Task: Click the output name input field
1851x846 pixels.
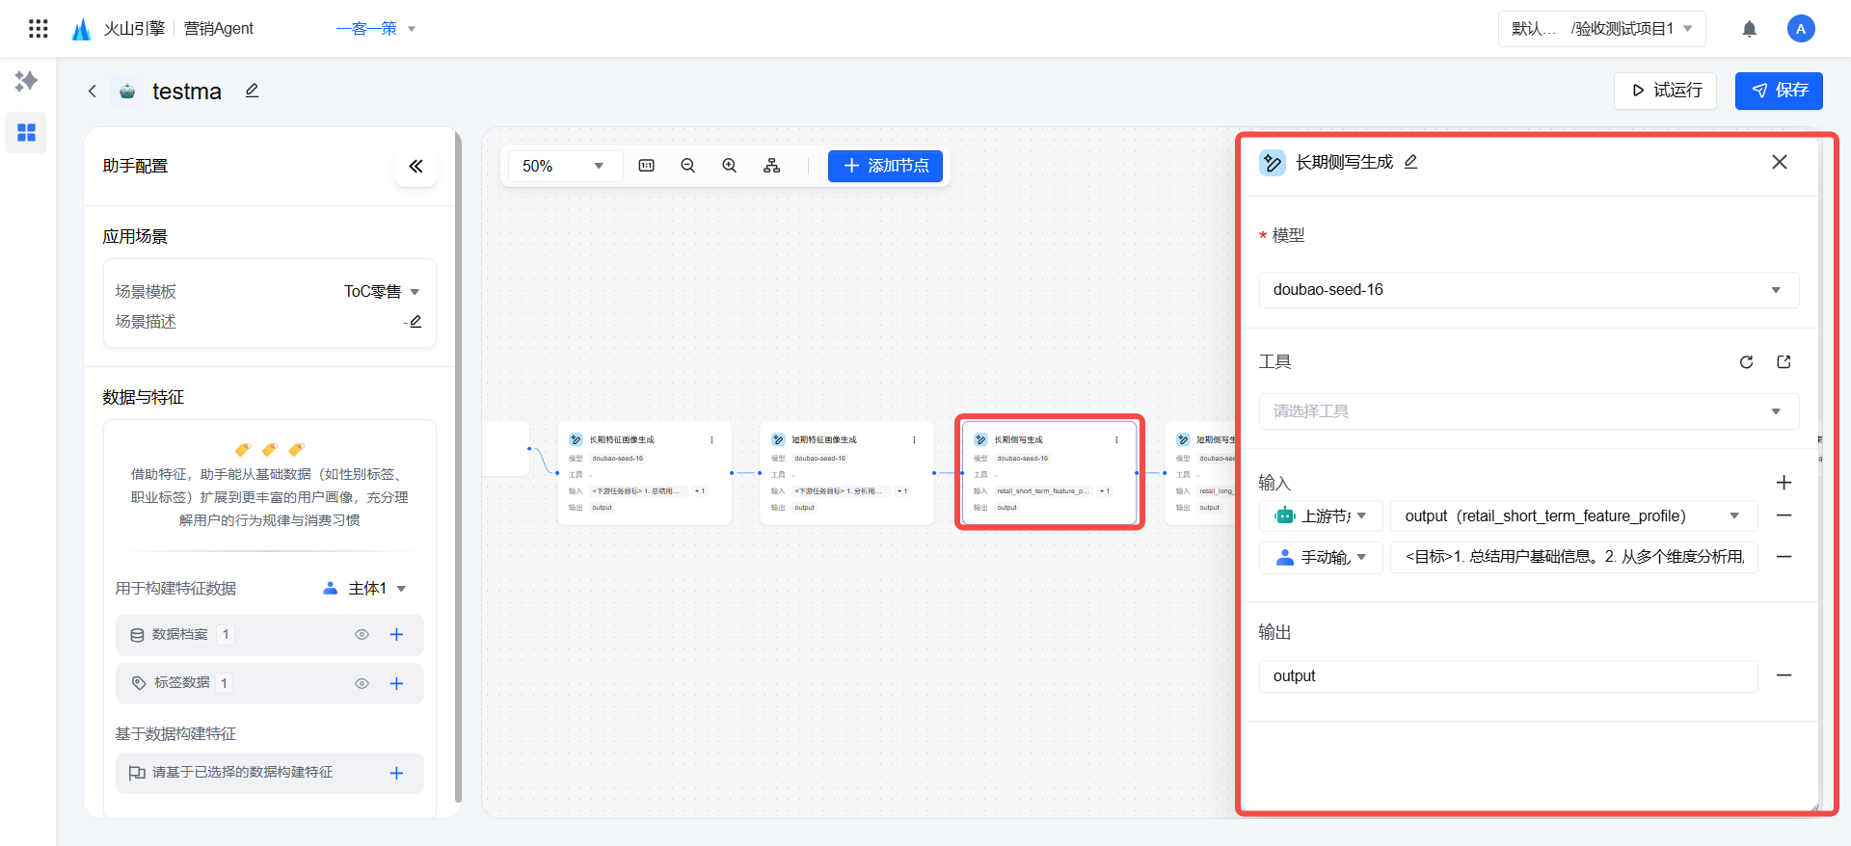Action: point(1508,676)
